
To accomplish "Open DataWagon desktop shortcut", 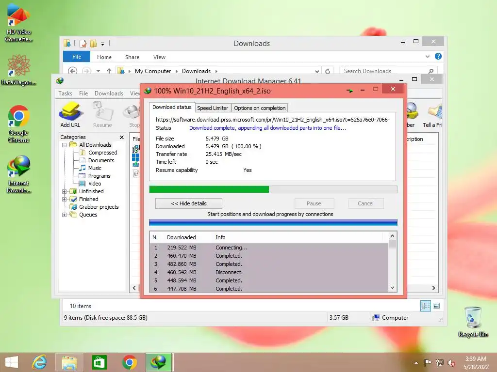I will pyautogui.click(x=19, y=70).
